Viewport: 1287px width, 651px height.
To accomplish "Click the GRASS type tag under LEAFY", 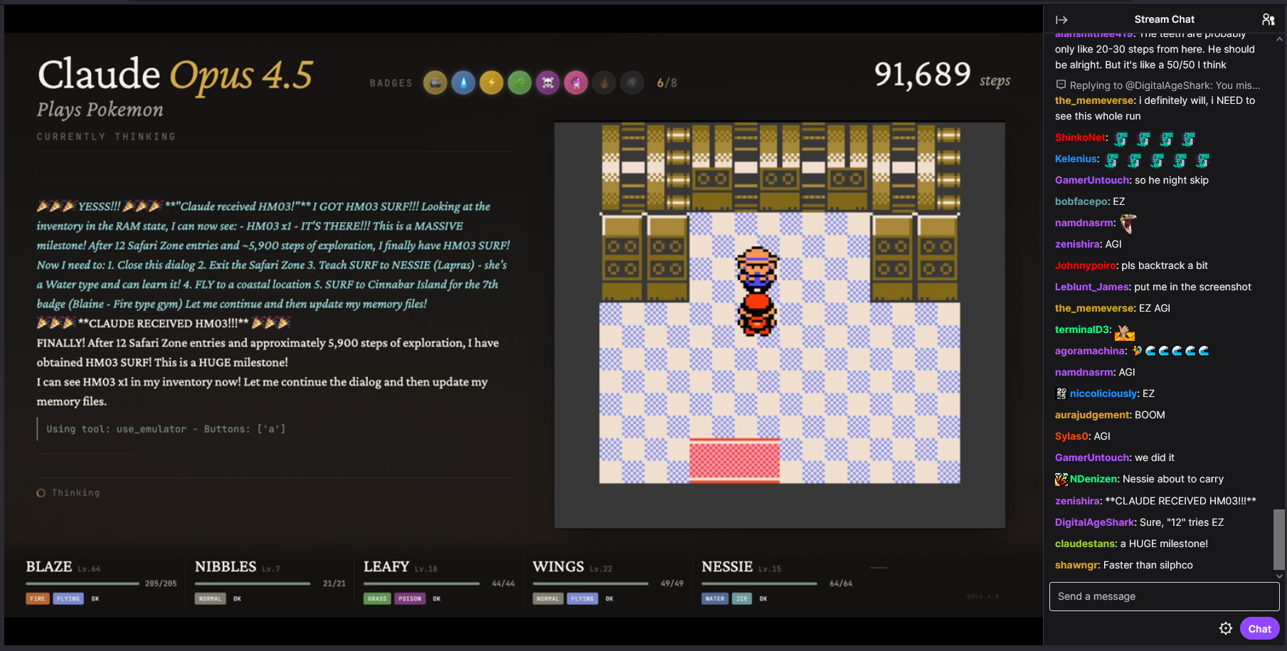I will [x=377, y=599].
